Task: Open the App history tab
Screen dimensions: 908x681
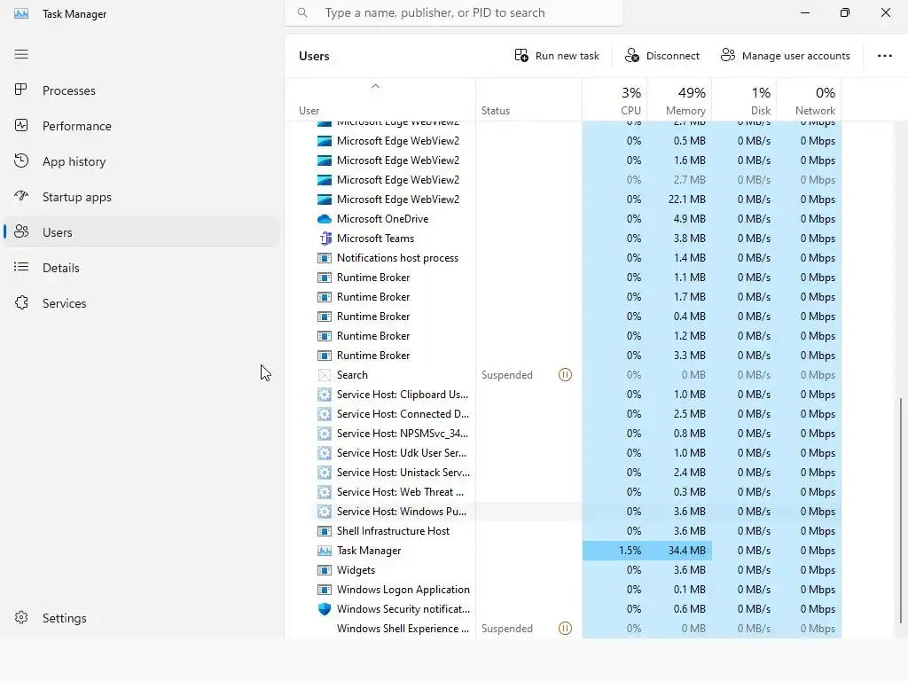Action: click(x=141, y=161)
